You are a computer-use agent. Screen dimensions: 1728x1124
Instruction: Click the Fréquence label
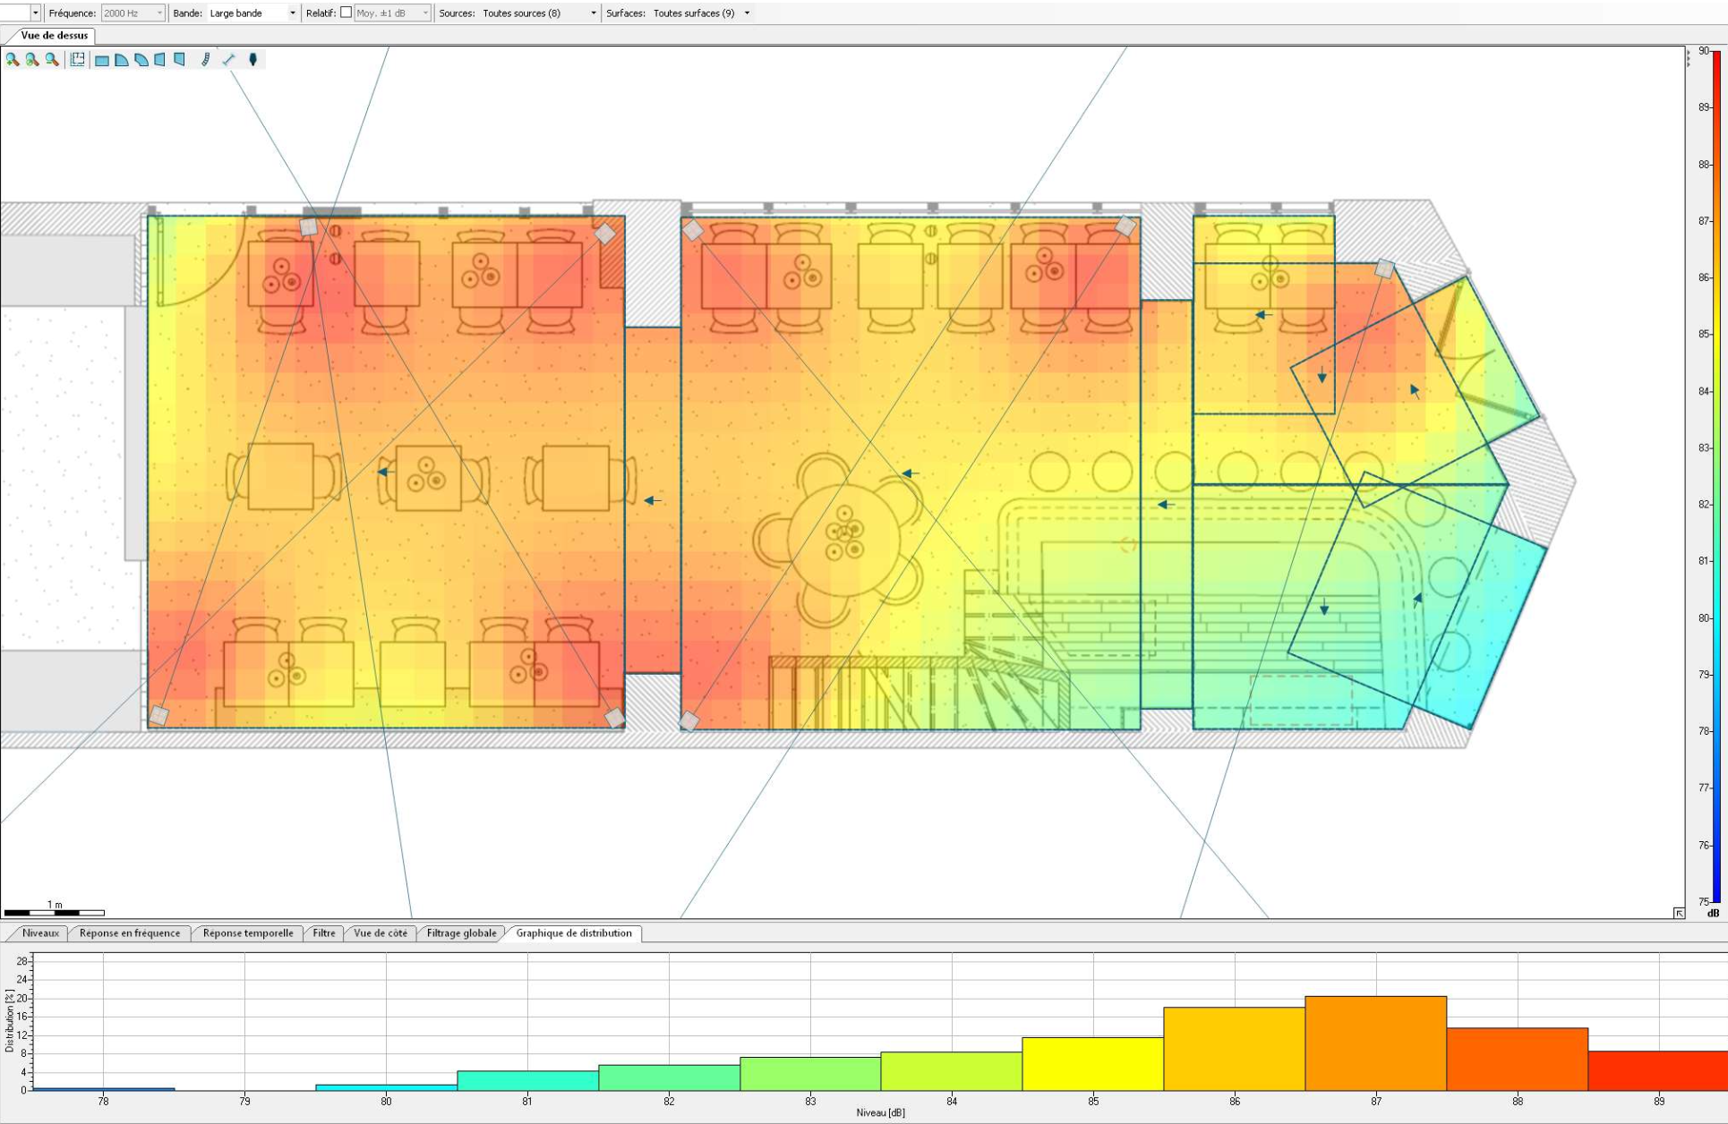(x=72, y=13)
